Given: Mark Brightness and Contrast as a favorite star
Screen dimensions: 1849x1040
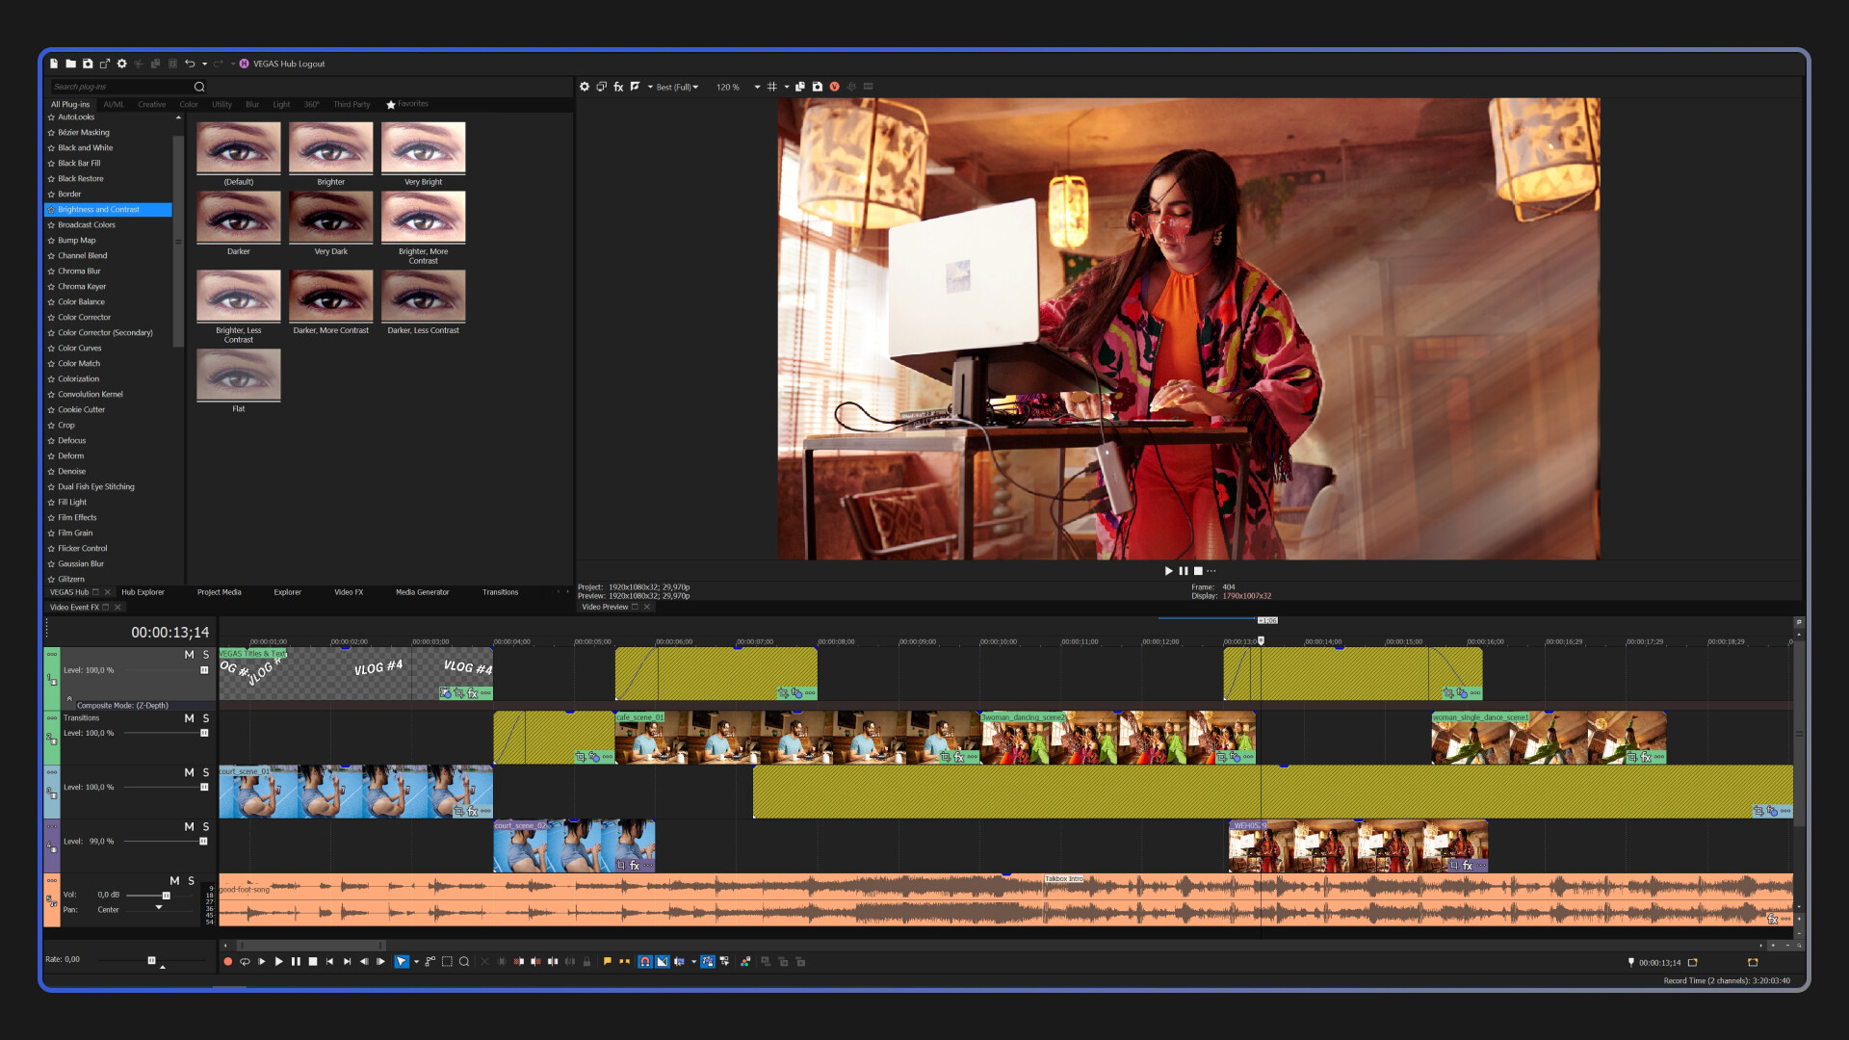Looking at the screenshot, I should coord(52,209).
